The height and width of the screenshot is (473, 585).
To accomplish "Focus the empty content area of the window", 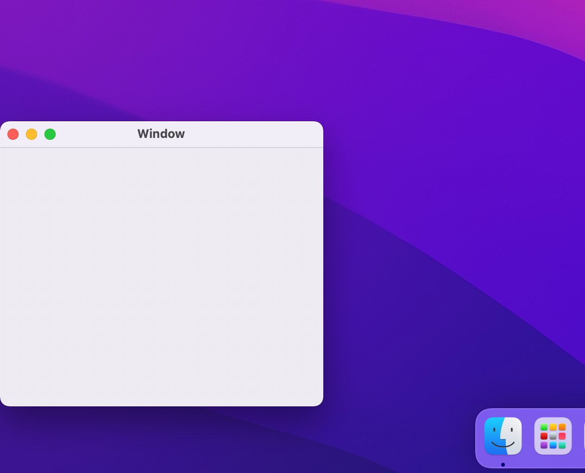I will (161, 278).
